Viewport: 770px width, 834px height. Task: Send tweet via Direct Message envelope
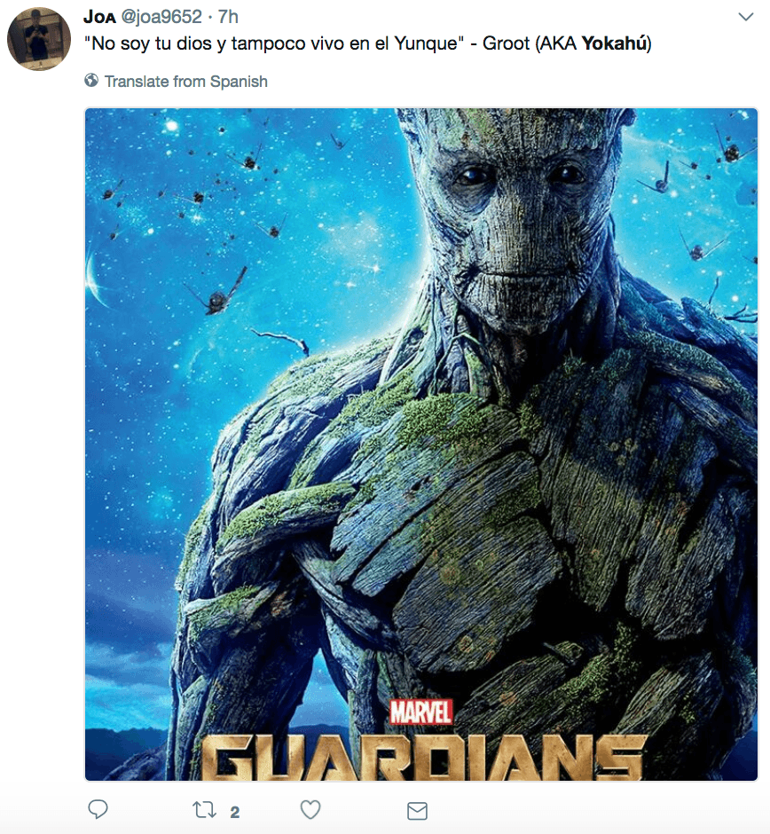point(417,811)
